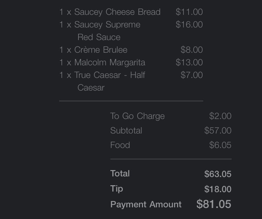
Task: Click the $8.00 Crème Brulee price
Action: (x=191, y=50)
